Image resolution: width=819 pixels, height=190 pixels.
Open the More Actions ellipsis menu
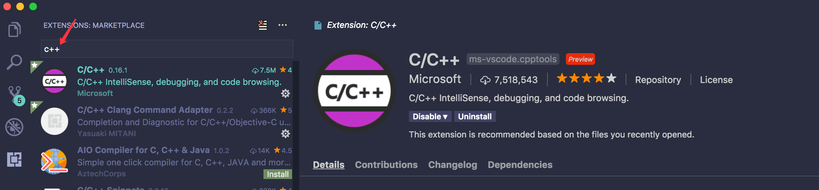pos(282,25)
